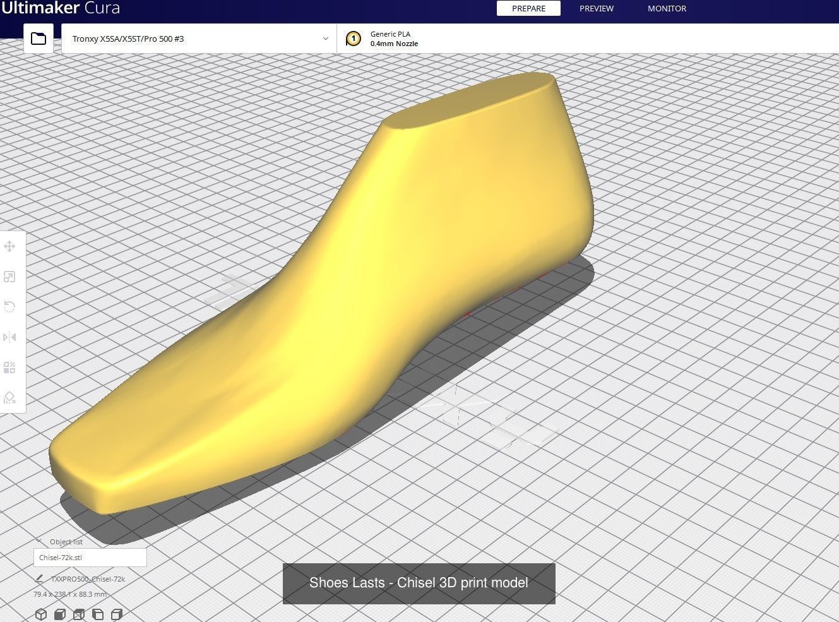The height and width of the screenshot is (622, 839).
Task: Select the Rotate tool
Action: [9, 307]
